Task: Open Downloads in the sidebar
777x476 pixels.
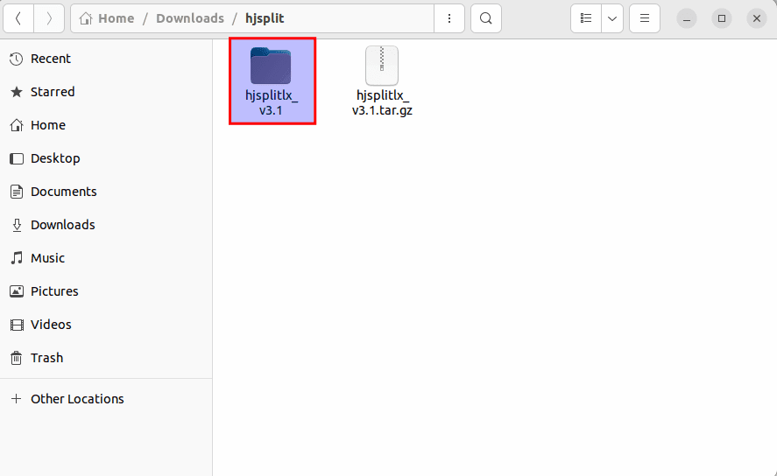Action: 106,225
